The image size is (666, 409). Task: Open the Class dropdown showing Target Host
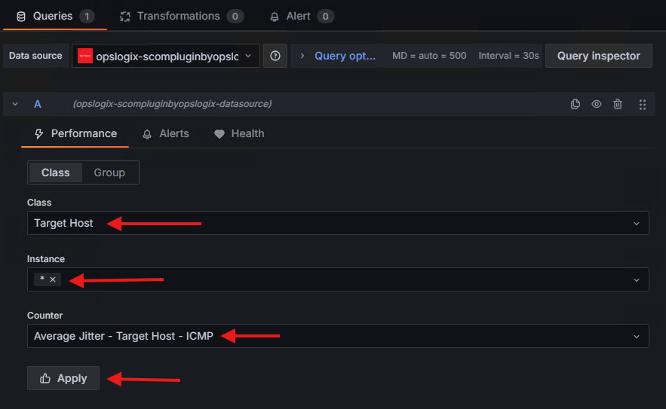[x=338, y=223]
